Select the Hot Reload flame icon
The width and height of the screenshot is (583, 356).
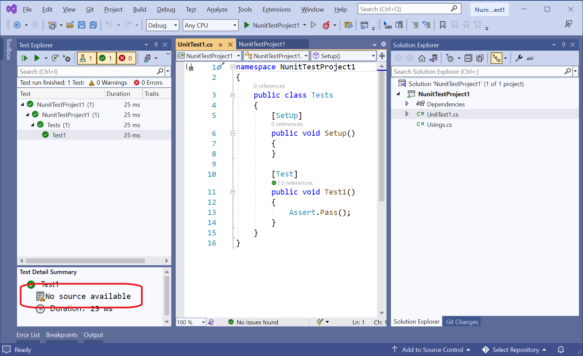(x=327, y=25)
